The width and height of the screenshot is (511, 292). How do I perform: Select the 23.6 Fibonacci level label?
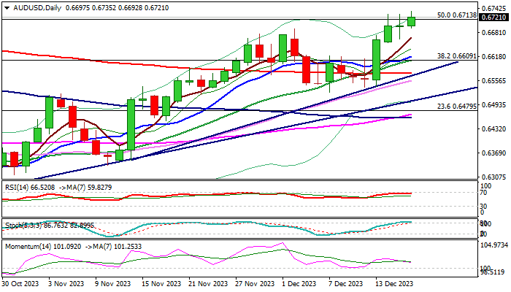tap(456, 107)
